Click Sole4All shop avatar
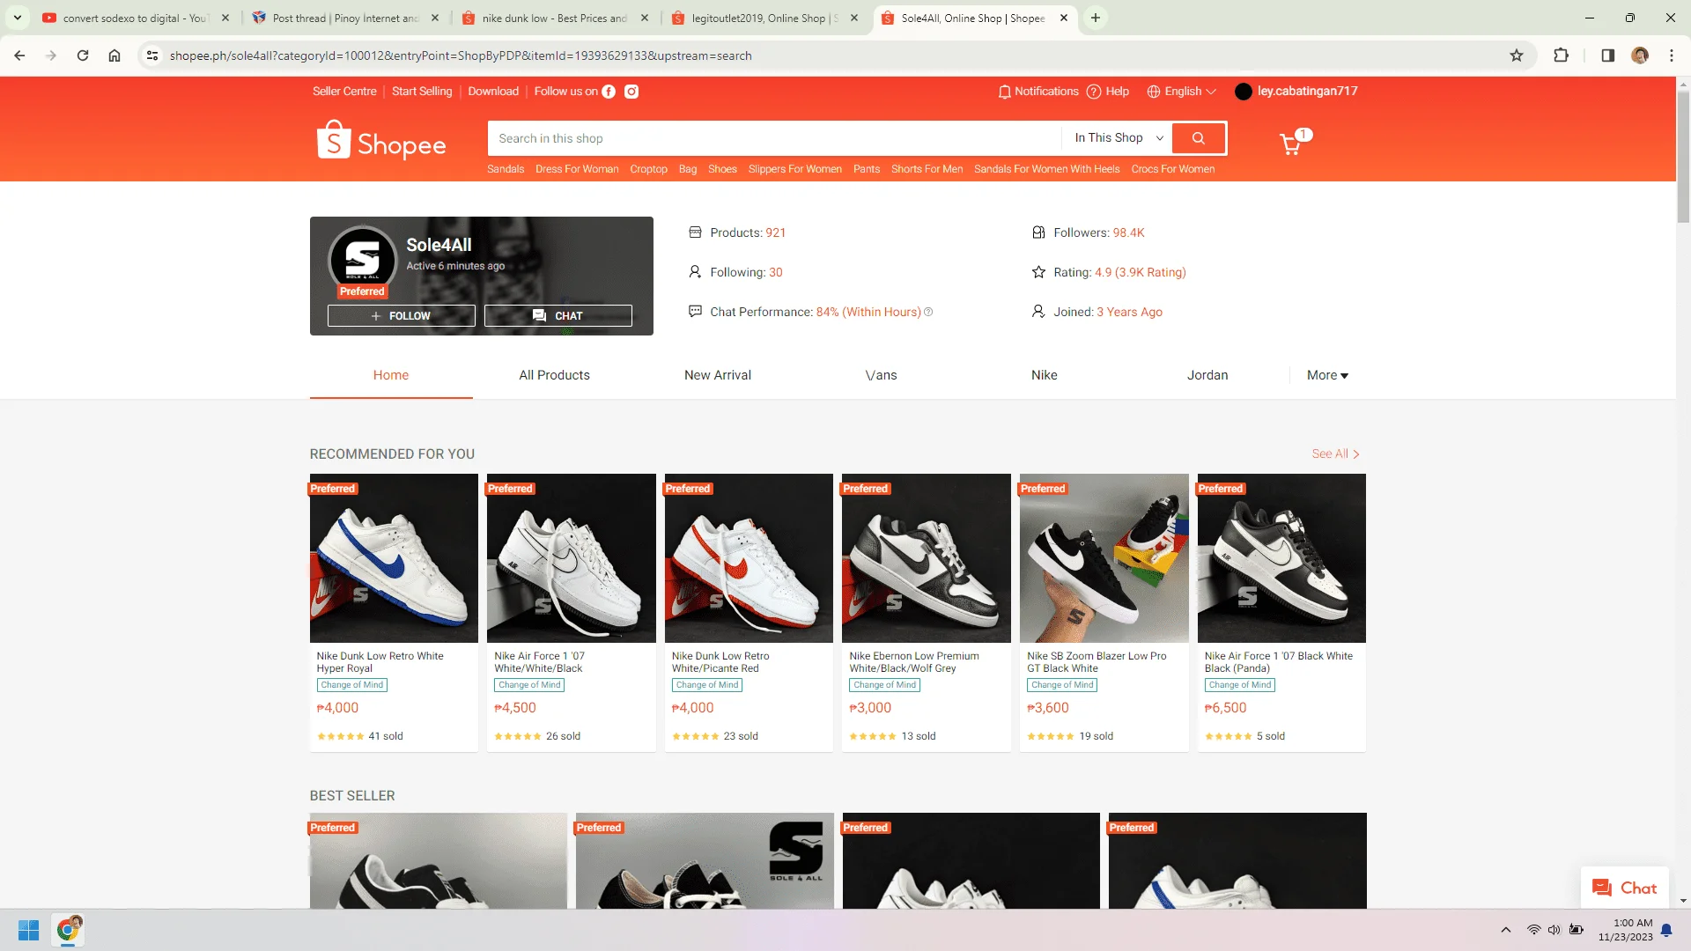Image resolution: width=1691 pixels, height=951 pixels. click(x=363, y=261)
